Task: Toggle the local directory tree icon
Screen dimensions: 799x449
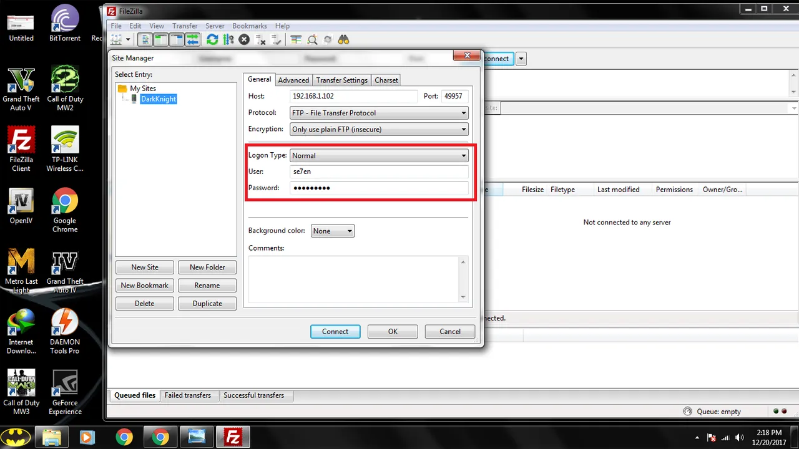Action: tap(161, 40)
